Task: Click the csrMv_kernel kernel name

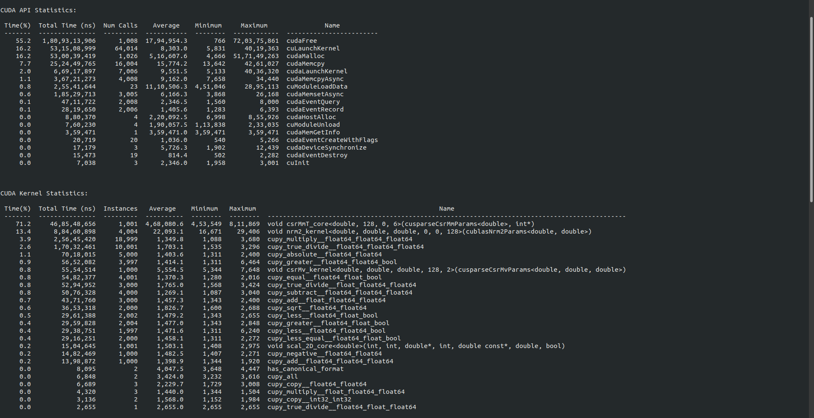Action: (447, 270)
